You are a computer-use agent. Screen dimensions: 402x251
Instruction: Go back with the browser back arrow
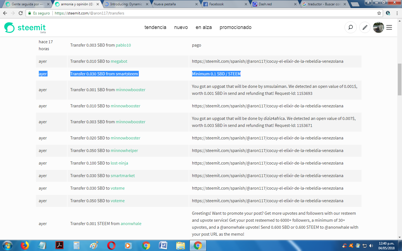pyautogui.click(x=5, y=13)
